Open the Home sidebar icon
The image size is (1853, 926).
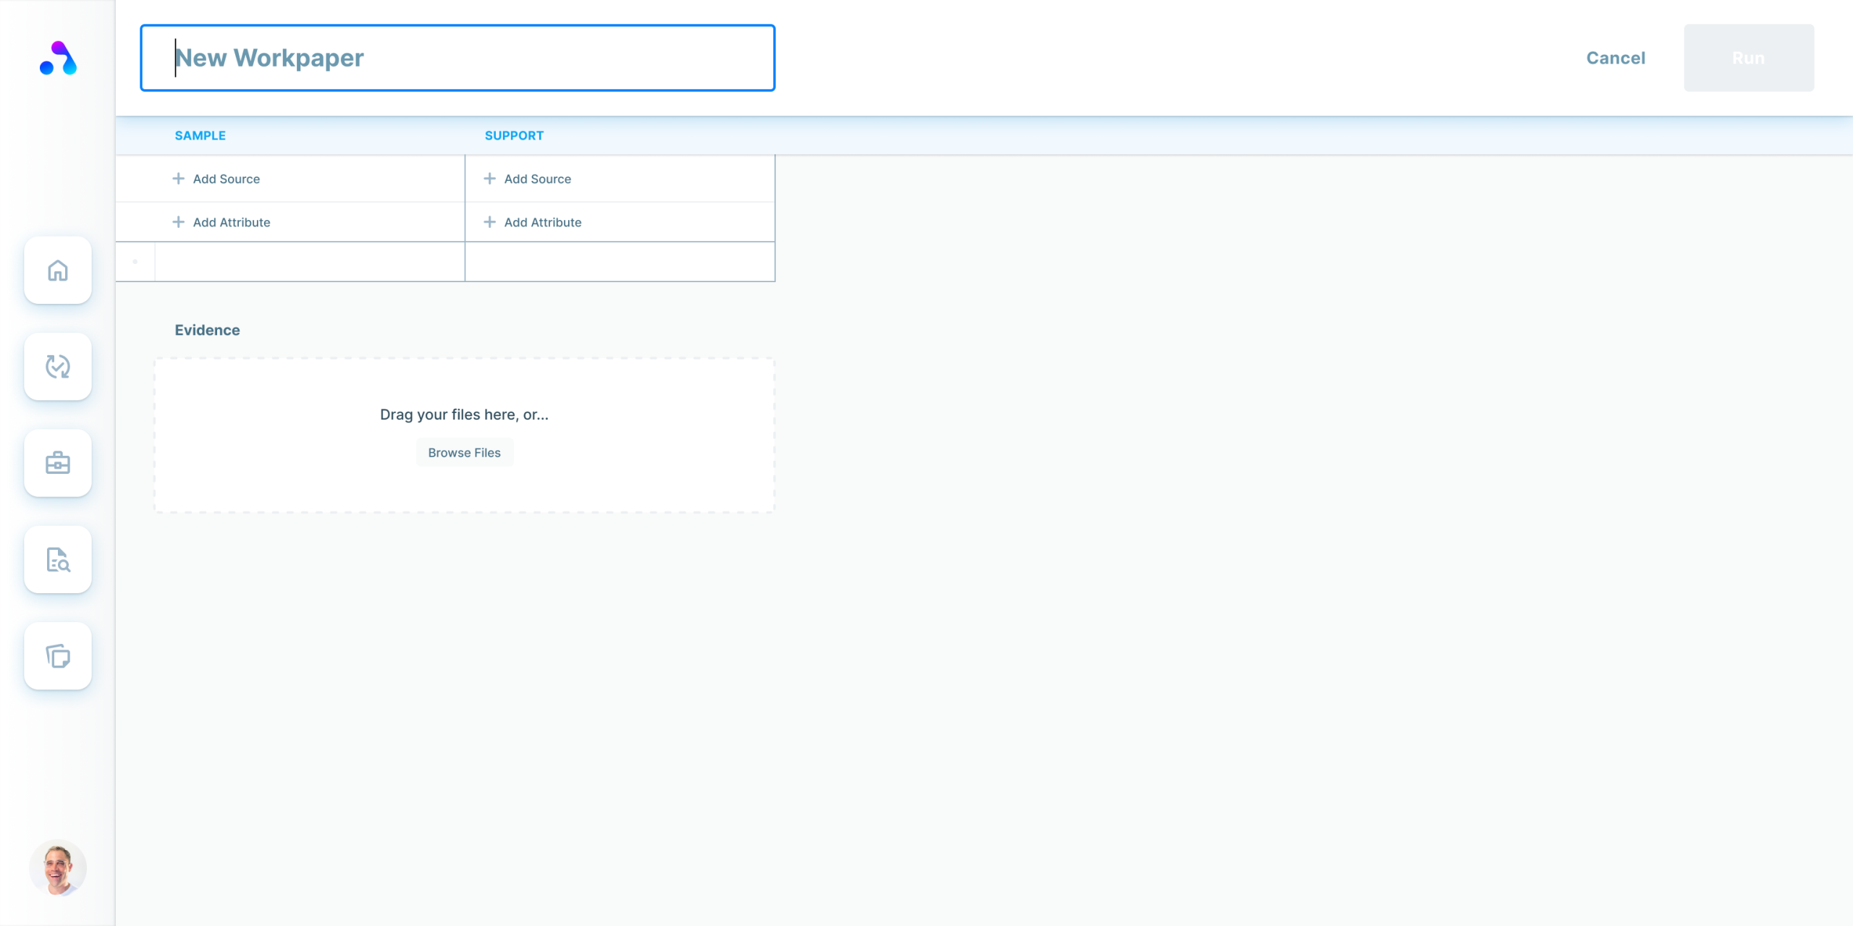[x=58, y=271]
